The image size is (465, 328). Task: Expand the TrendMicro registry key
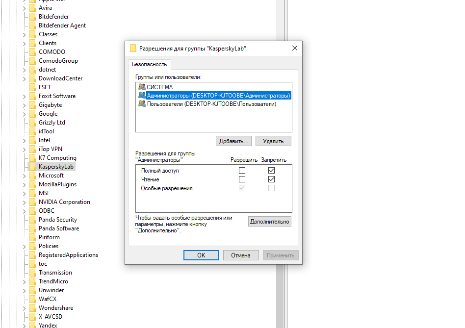[25, 282]
